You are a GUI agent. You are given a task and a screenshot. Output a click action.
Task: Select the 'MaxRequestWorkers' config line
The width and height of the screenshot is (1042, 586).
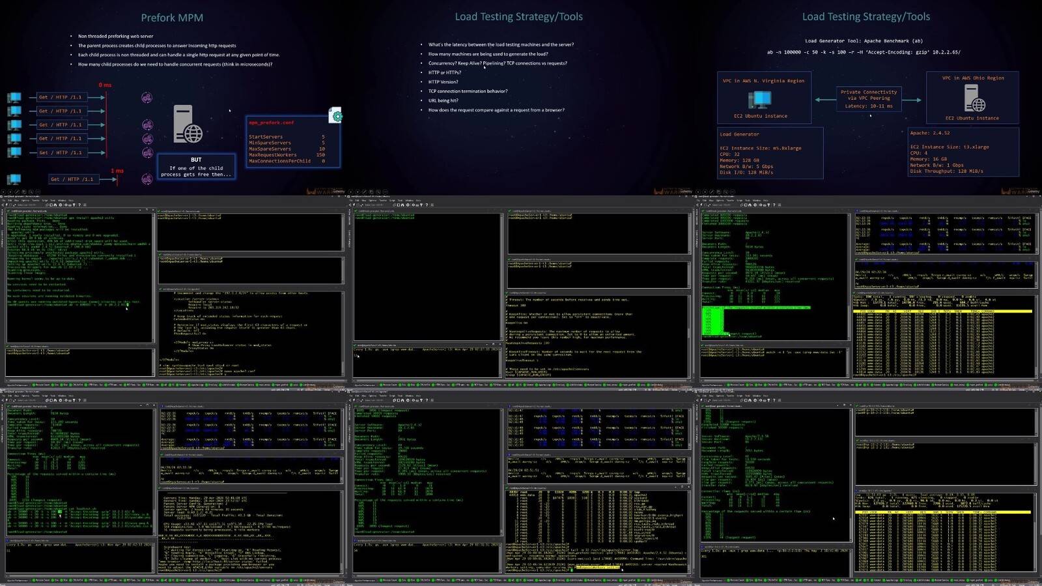click(287, 154)
